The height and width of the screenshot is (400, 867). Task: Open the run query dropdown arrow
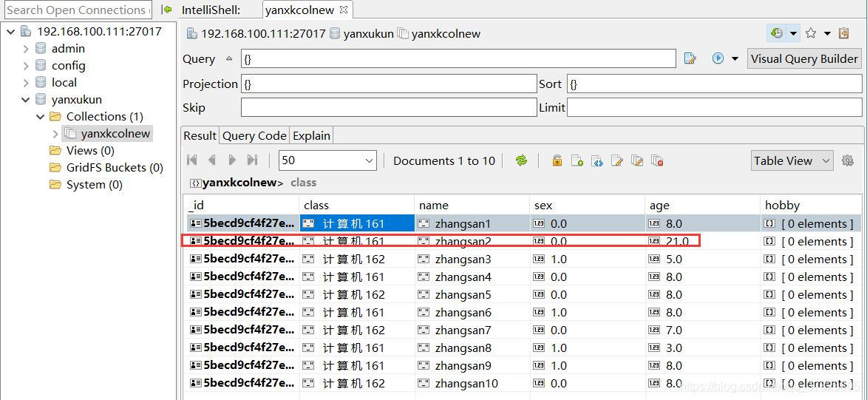click(735, 58)
